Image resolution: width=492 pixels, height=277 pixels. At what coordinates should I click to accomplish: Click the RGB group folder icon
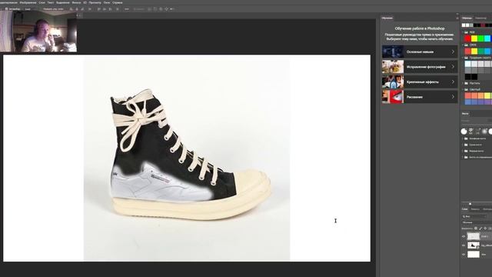(466, 32)
